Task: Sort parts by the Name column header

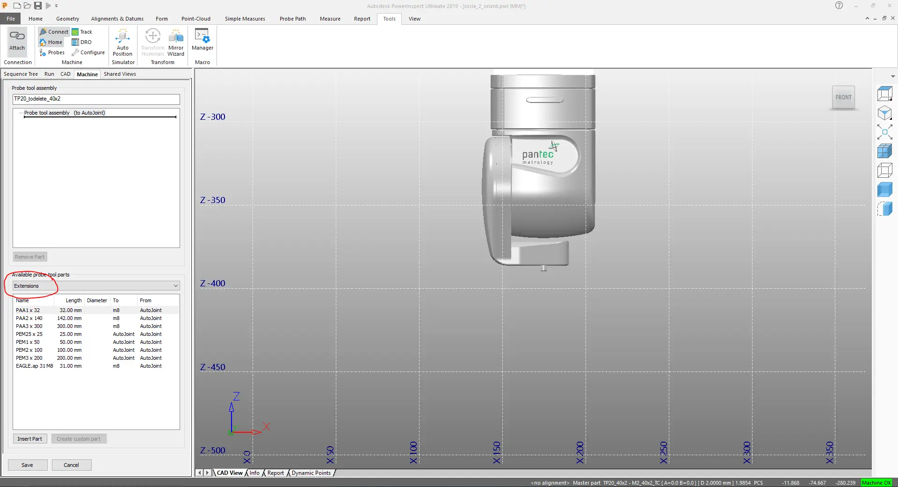Action: (34, 300)
